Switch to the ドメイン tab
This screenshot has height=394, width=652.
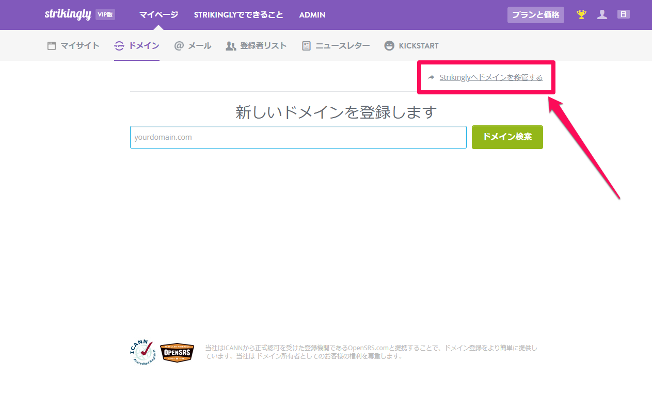click(137, 45)
